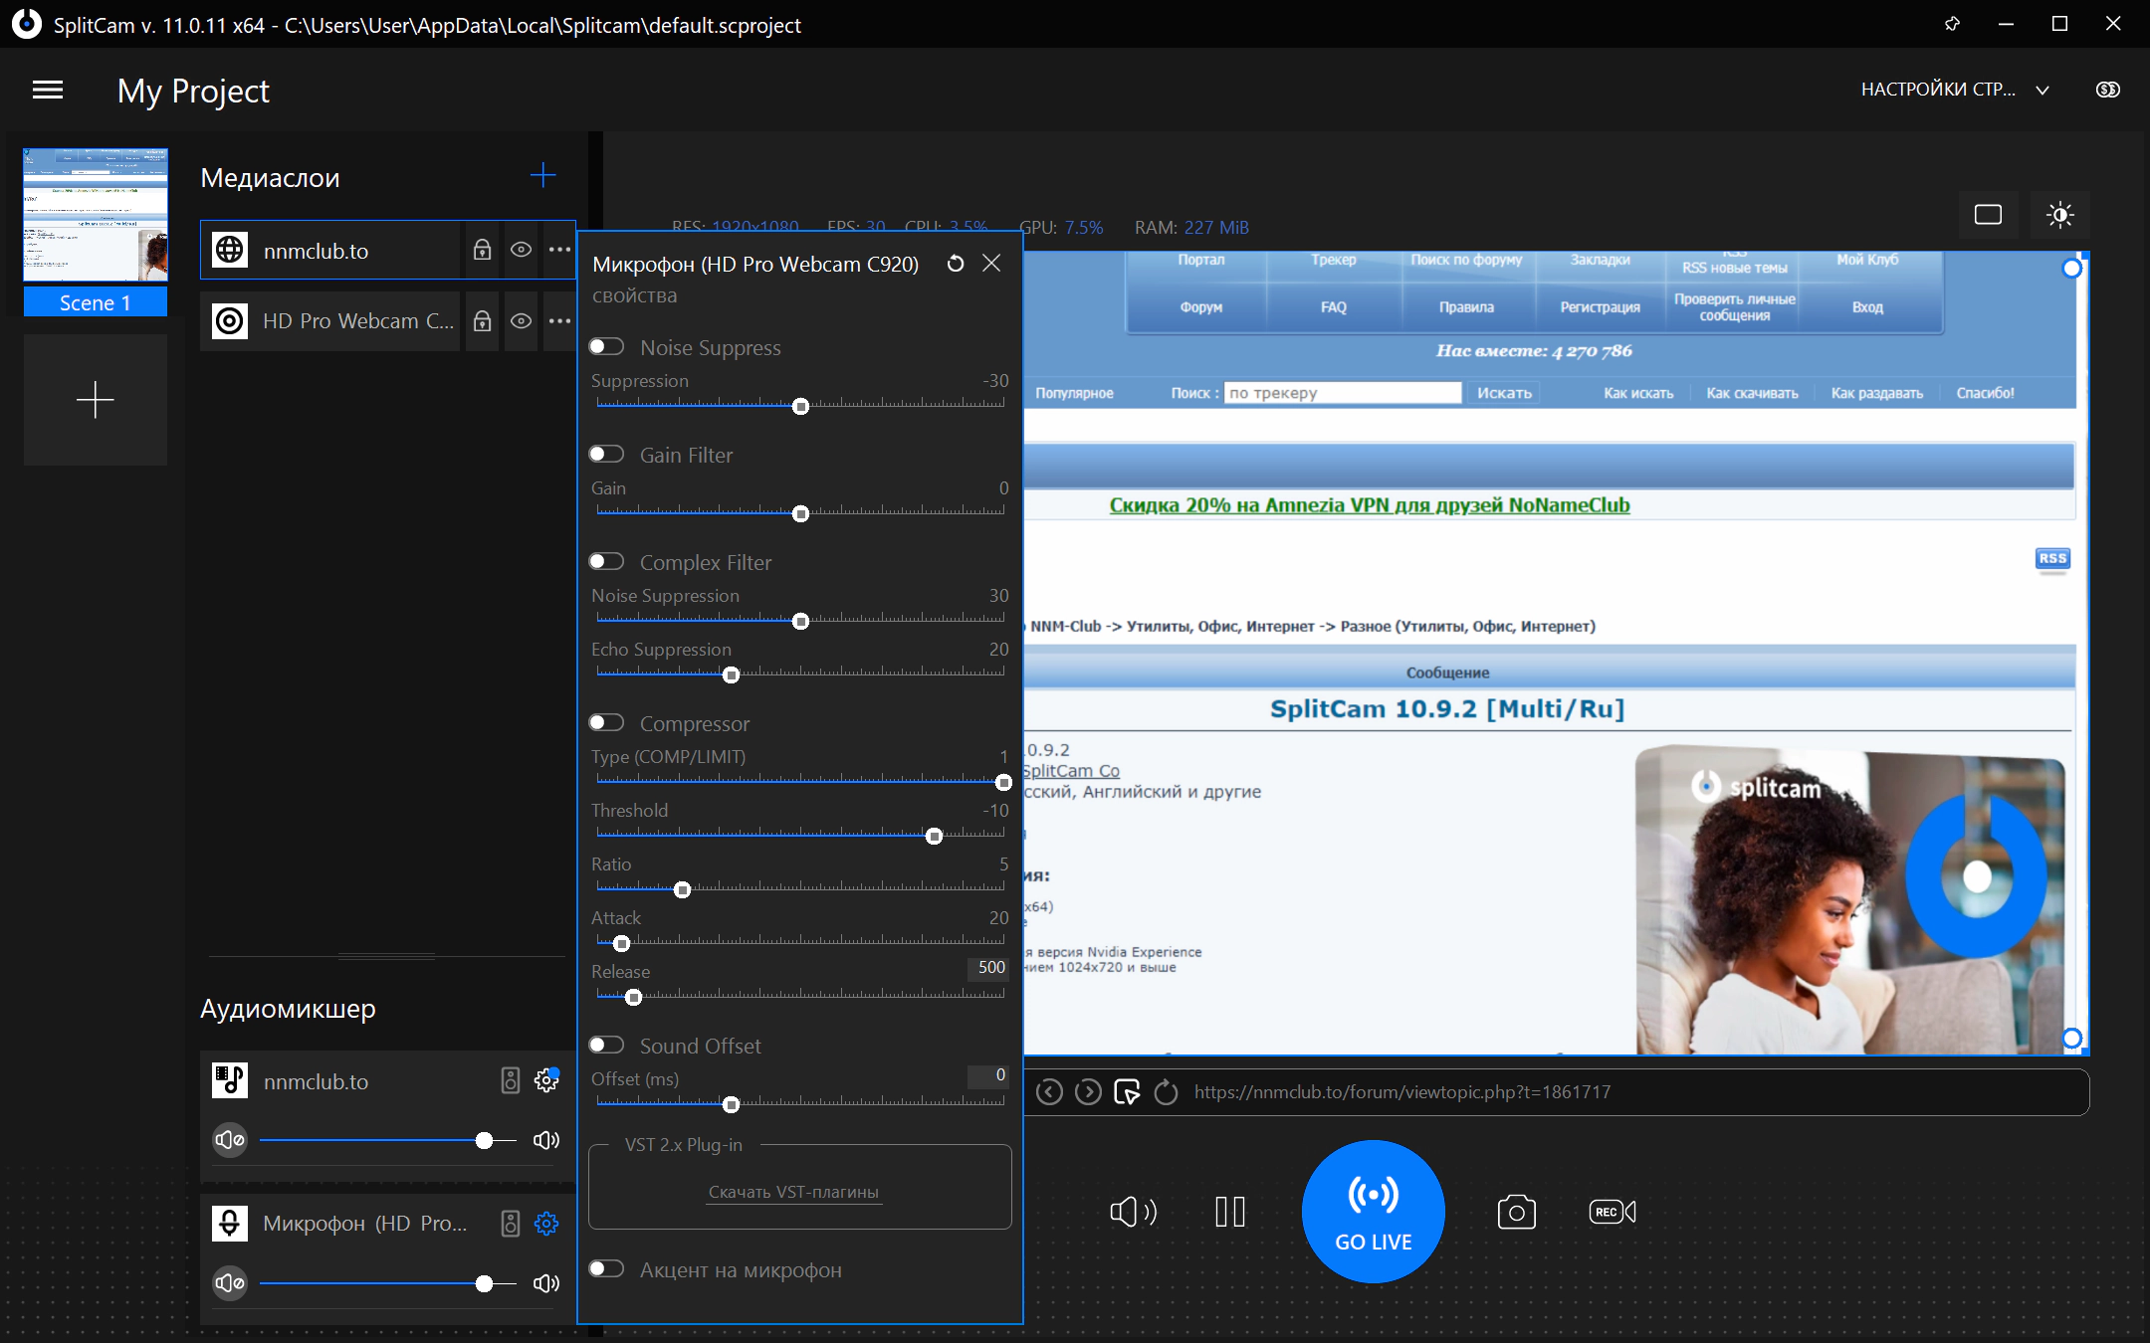Open the Скачать VST-плагины link
The width and height of the screenshot is (2150, 1343).
click(x=793, y=1192)
